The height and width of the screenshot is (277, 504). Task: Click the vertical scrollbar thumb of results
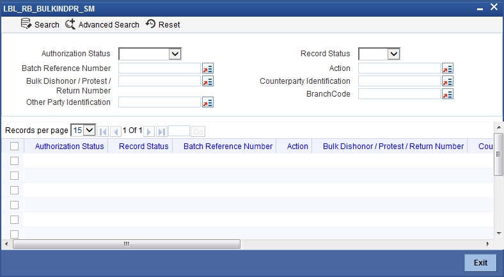(498, 154)
